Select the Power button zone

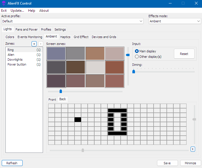pyautogui.click(x=24, y=64)
